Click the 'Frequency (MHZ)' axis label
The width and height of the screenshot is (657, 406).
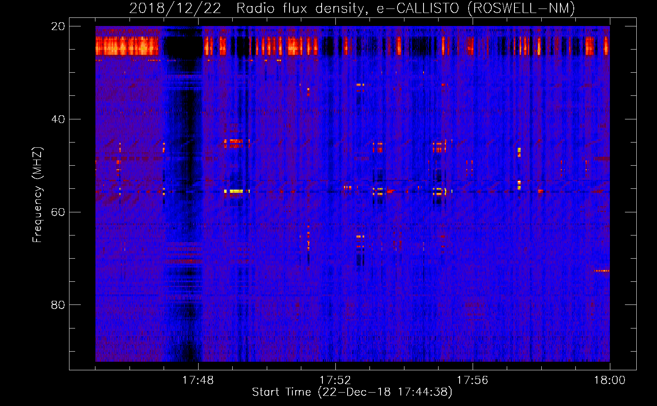[x=37, y=195]
